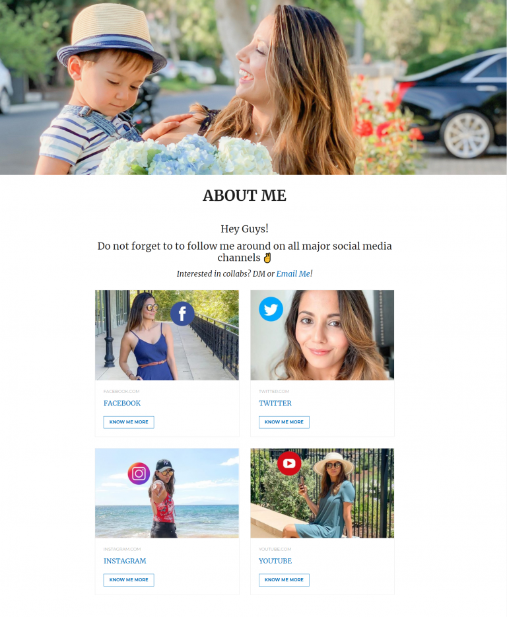Click the YouTube play icon
507x617 pixels.
(x=289, y=463)
